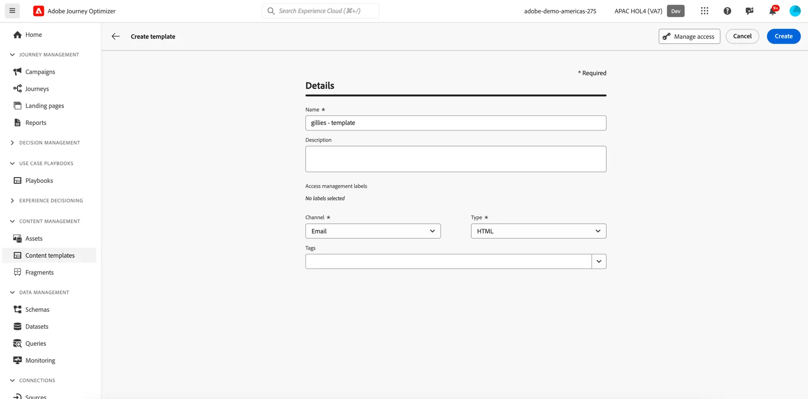Open the Channel dropdown showing Email
The width and height of the screenshot is (808, 399).
[x=373, y=231]
